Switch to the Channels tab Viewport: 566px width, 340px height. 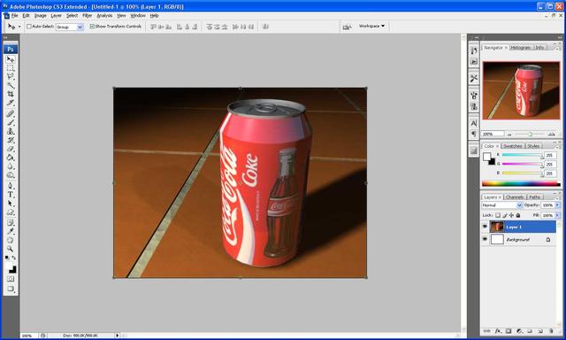[515, 197]
